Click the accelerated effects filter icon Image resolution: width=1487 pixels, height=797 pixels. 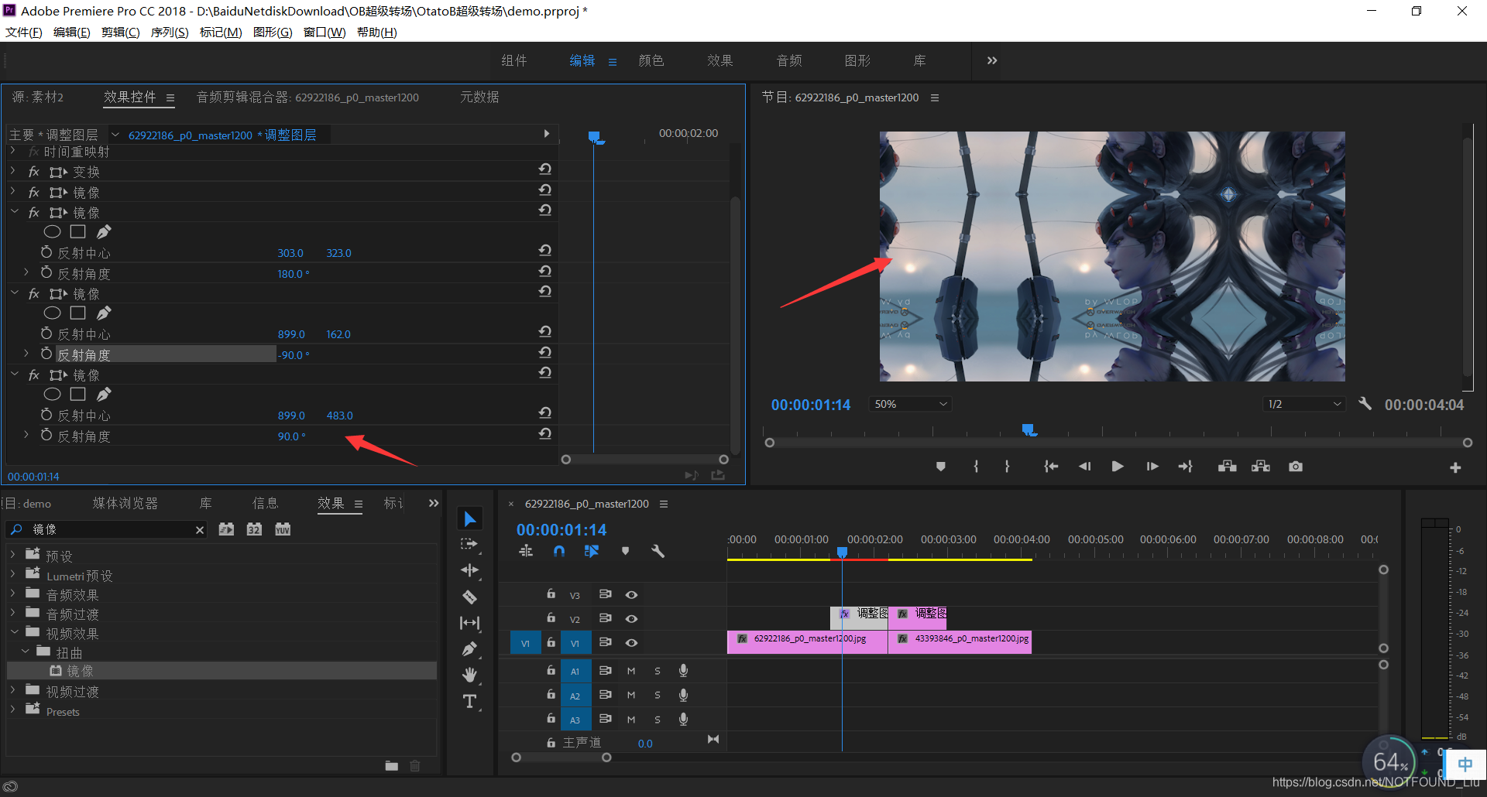(x=226, y=529)
